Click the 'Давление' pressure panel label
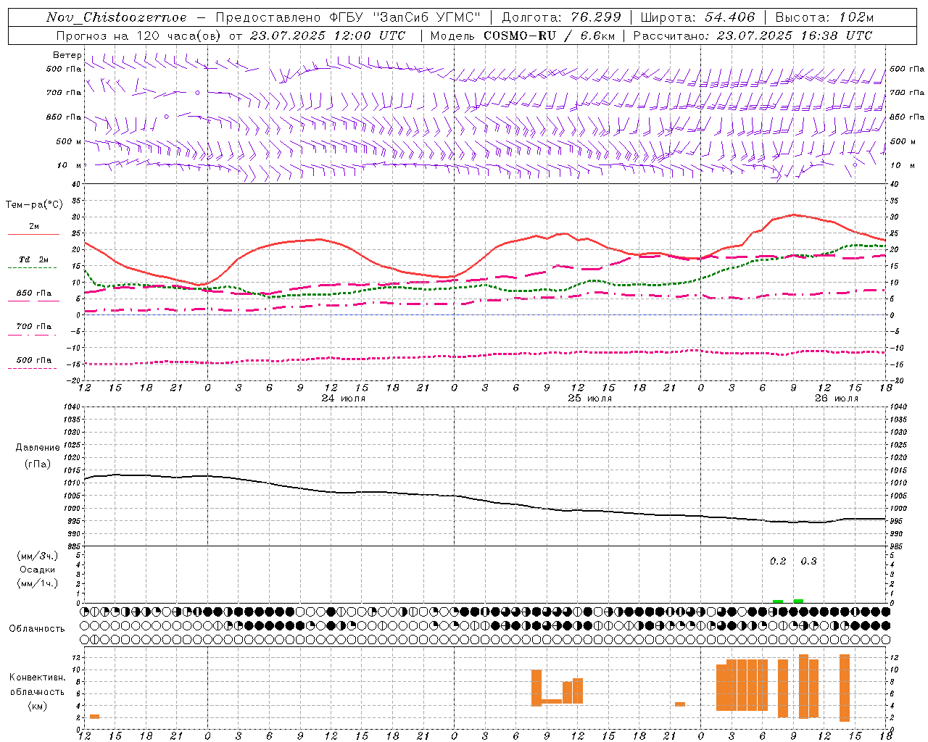 point(38,448)
